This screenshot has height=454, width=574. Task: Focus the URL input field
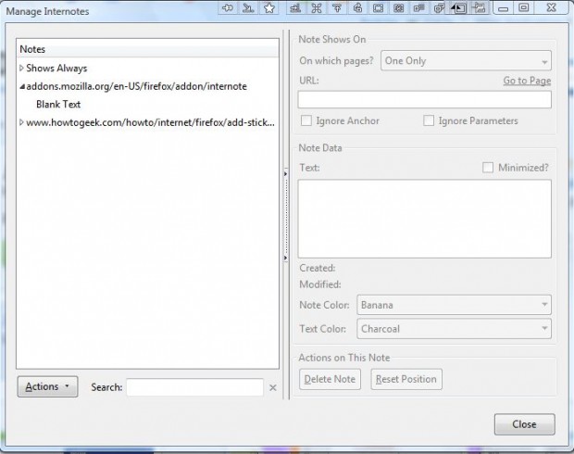click(425, 100)
